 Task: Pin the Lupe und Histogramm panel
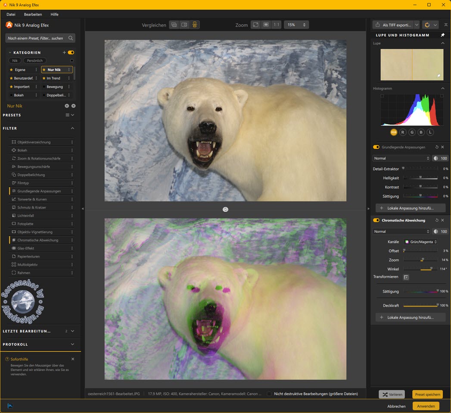coord(442,35)
